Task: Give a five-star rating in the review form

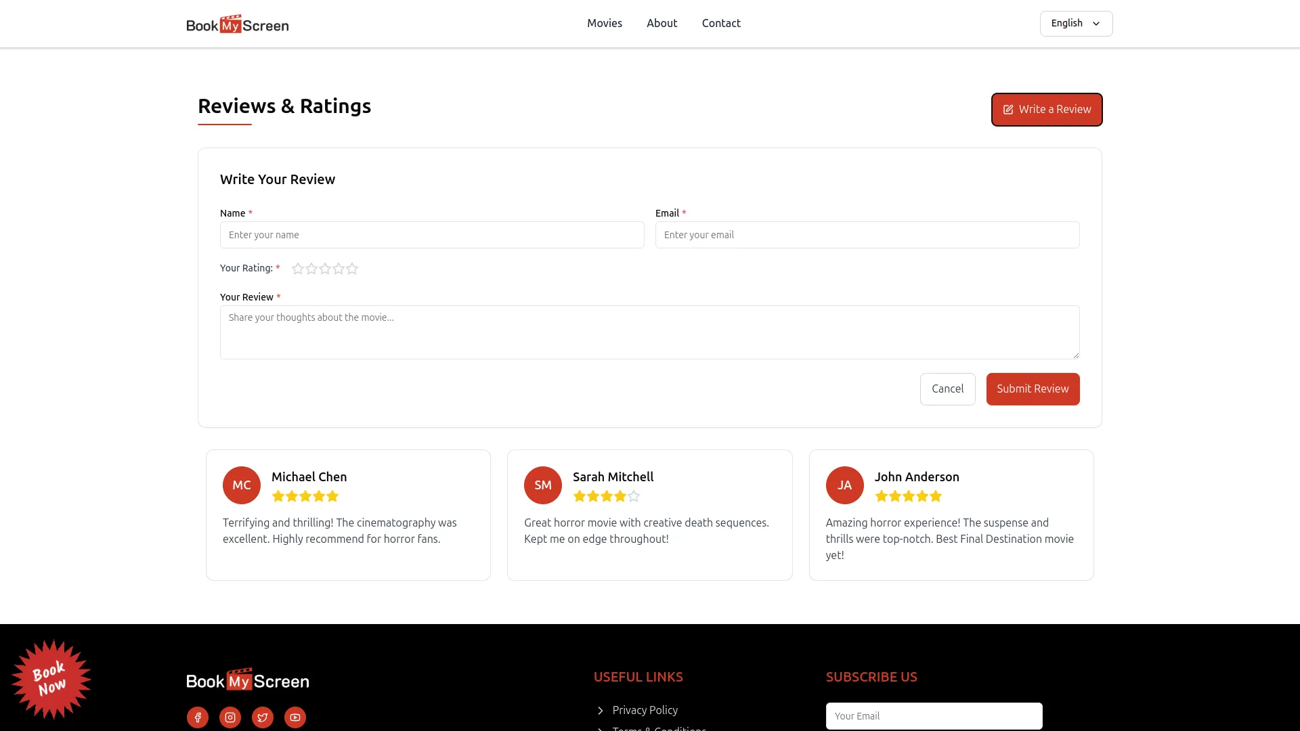Action: coord(351,269)
